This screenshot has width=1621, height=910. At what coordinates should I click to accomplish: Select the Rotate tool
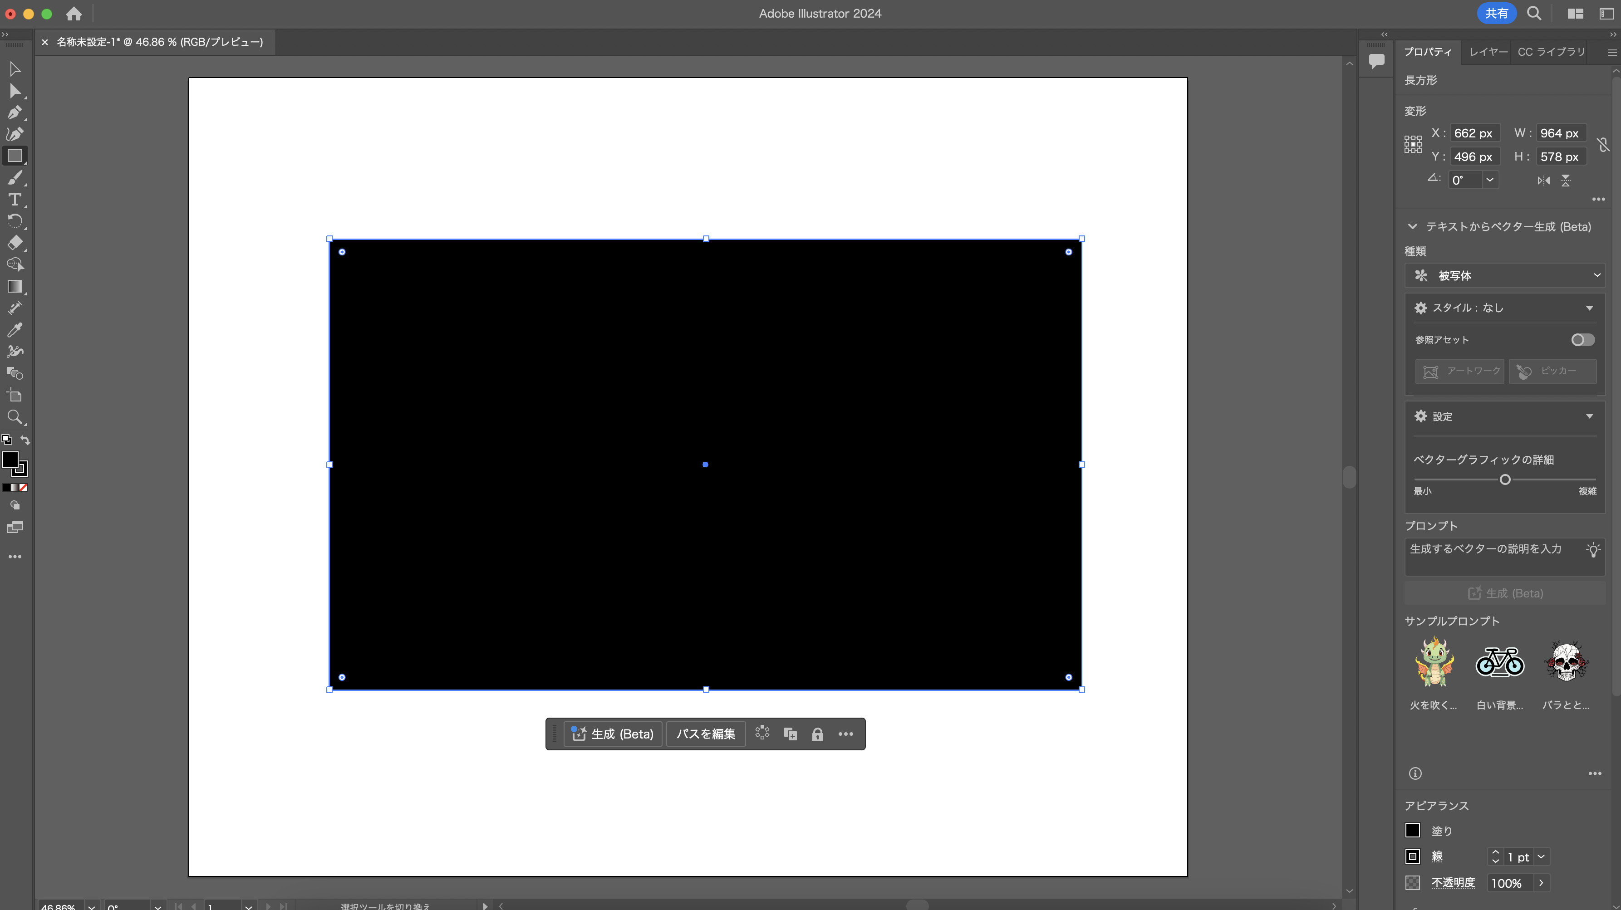15,221
